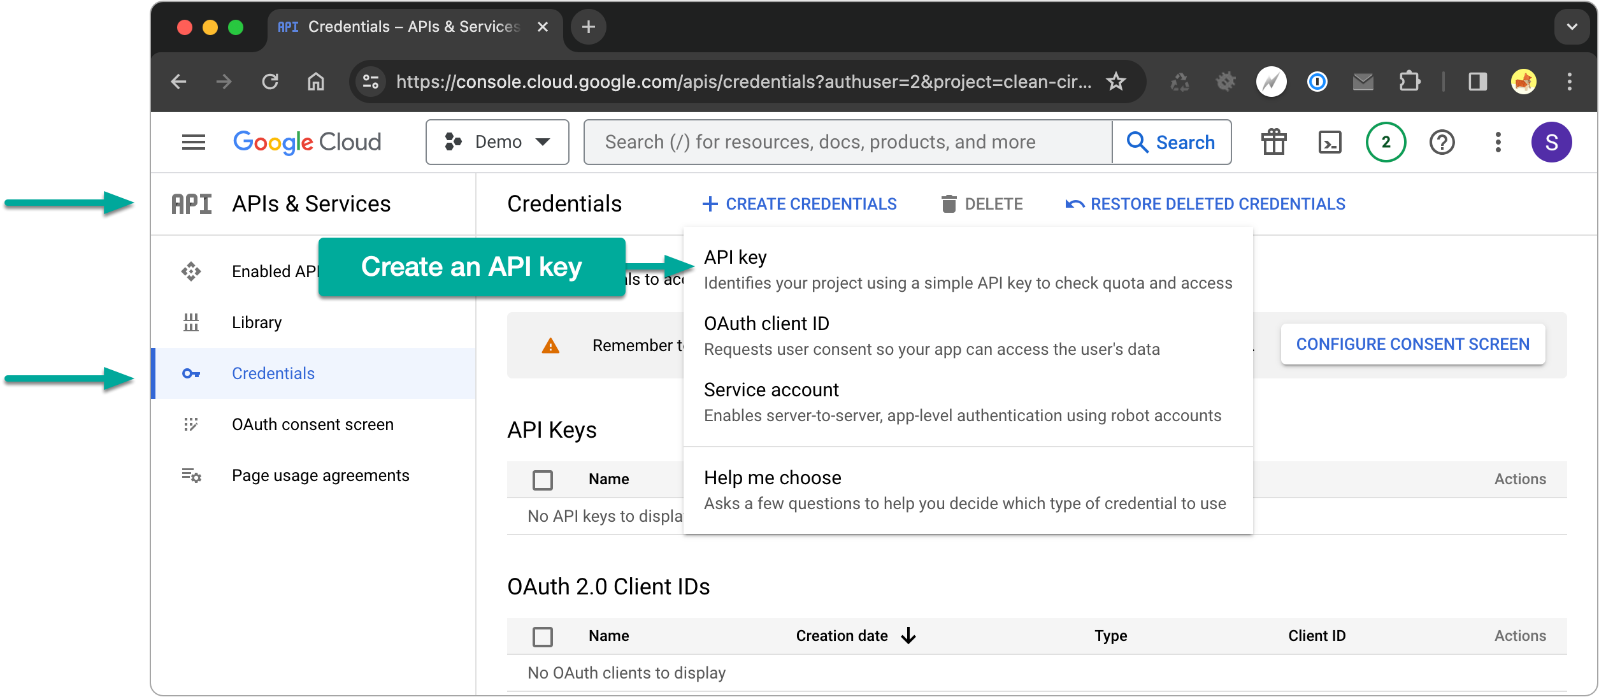The width and height of the screenshot is (1599, 697).
Task: Open the help question mark icon
Action: pos(1442,142)
